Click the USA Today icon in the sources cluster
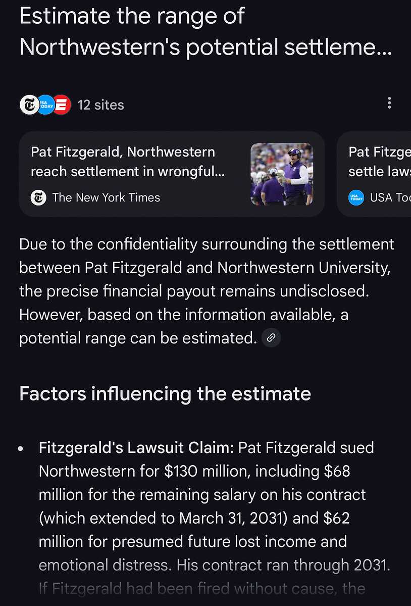Viewport: 411px width, 606px height. point(45,105)
